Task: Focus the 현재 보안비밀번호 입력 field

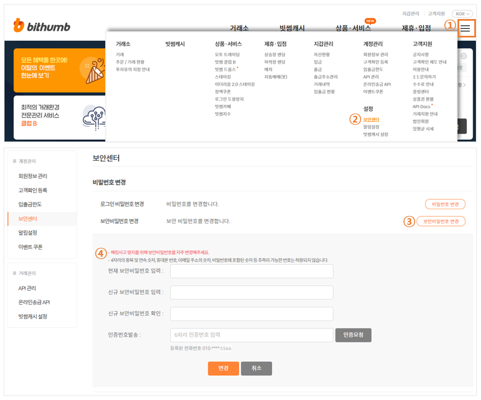Action: 251,271
